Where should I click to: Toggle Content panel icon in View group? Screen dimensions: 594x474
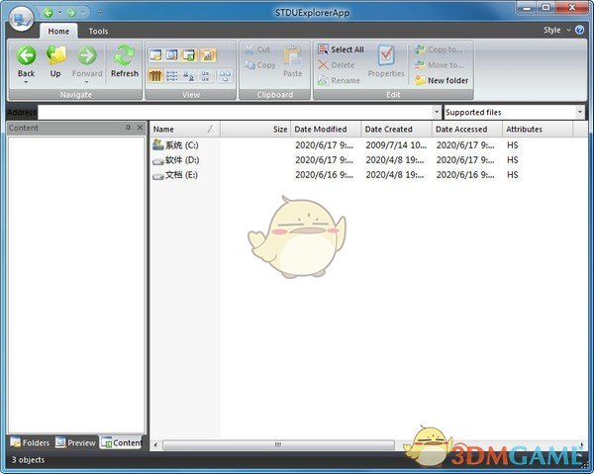coord(189,55)
